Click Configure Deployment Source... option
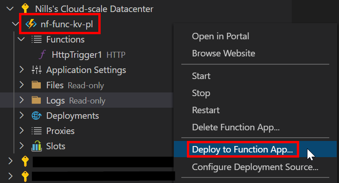 pyautogui.click(x=256, y=167)
